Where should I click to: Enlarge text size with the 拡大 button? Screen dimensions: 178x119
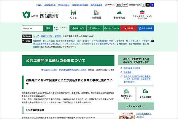click(119, 5)
